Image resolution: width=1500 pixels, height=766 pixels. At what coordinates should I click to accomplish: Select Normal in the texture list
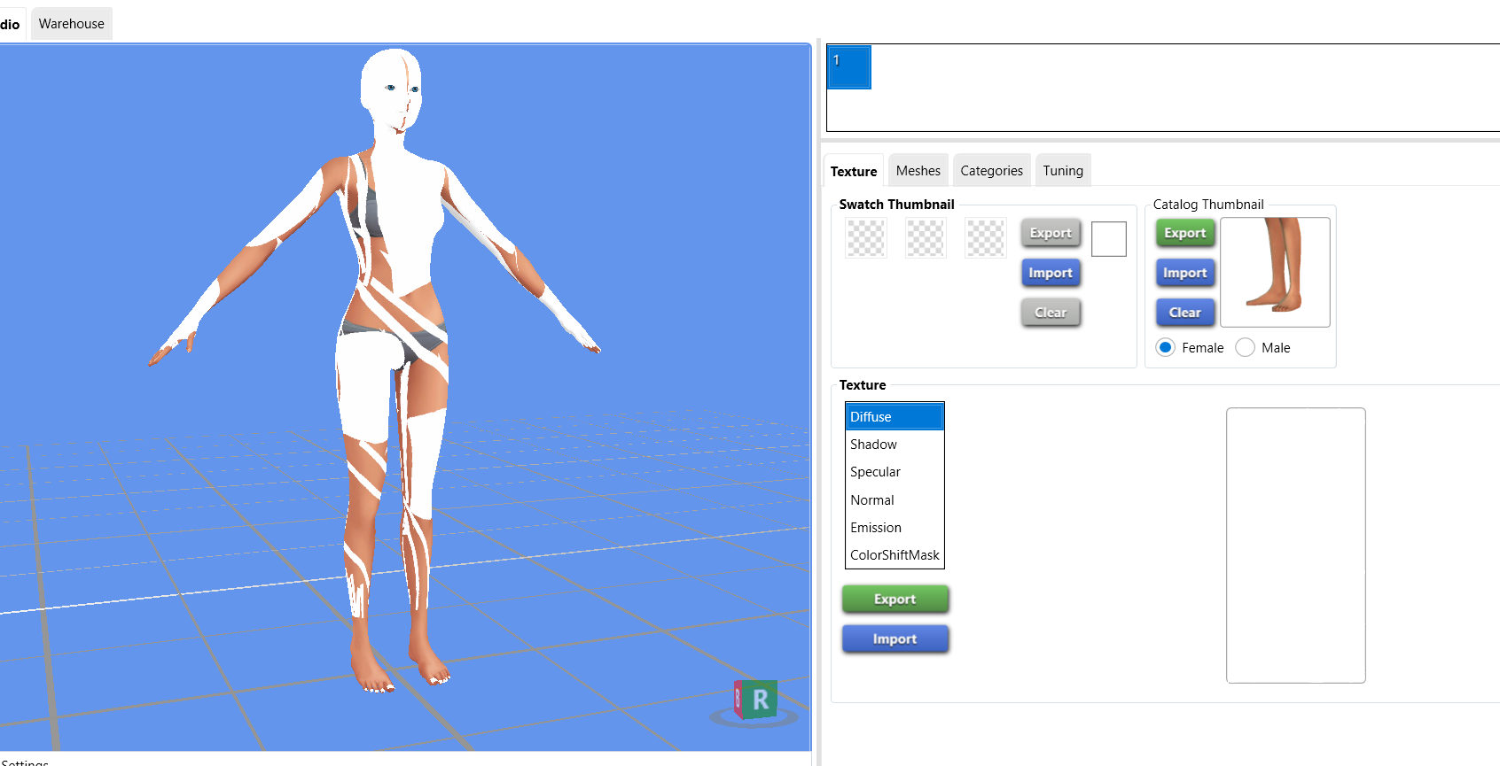(895, 500)
